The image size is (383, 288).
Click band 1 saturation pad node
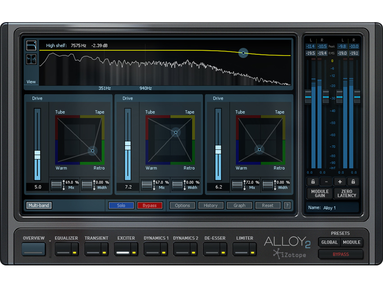[92, 151]
